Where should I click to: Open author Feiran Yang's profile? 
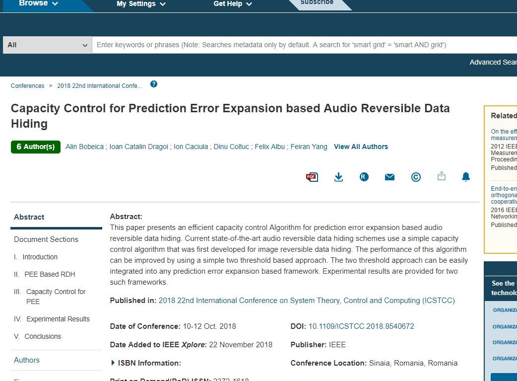pos(309,147)
